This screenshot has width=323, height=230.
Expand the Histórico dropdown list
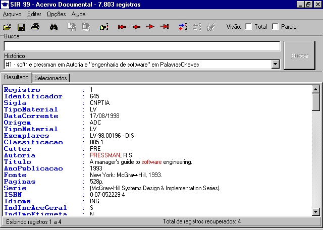(275, 64)
